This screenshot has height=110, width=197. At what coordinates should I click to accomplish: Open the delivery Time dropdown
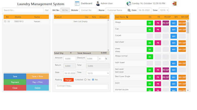(98, 73)
